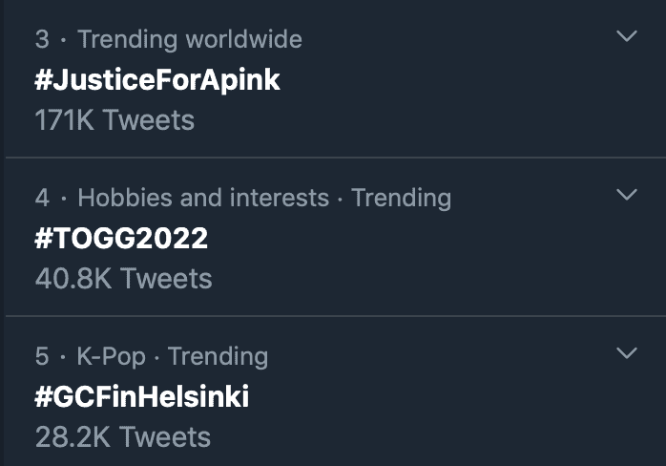The height and width of the screenshot is (466, 666).
Task: Click the 40.8K Tweets count
Action: click(x=123, y=279)
